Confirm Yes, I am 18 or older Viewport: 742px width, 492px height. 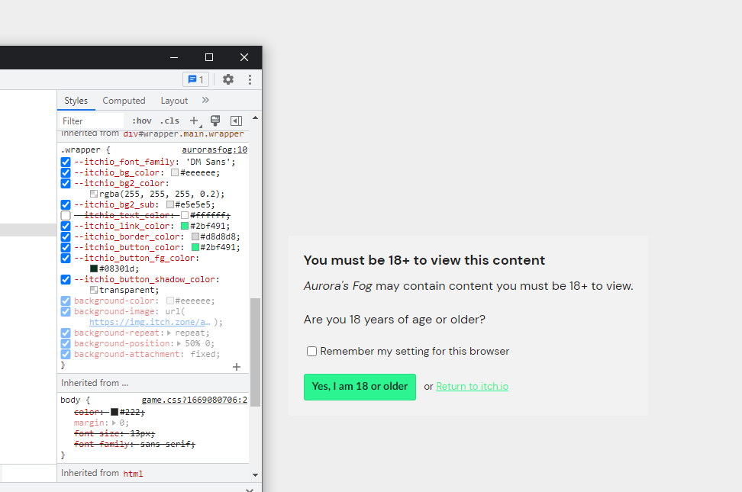360,387
